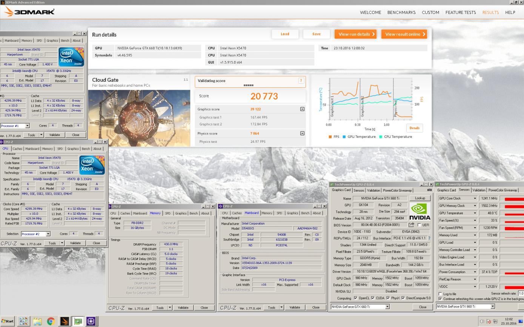Image resolution: width=524 pixels, height=327 pixels.
Task: Open the Tools dropdown arrow in CPU-Z Memory window
Action: [170, 307]
